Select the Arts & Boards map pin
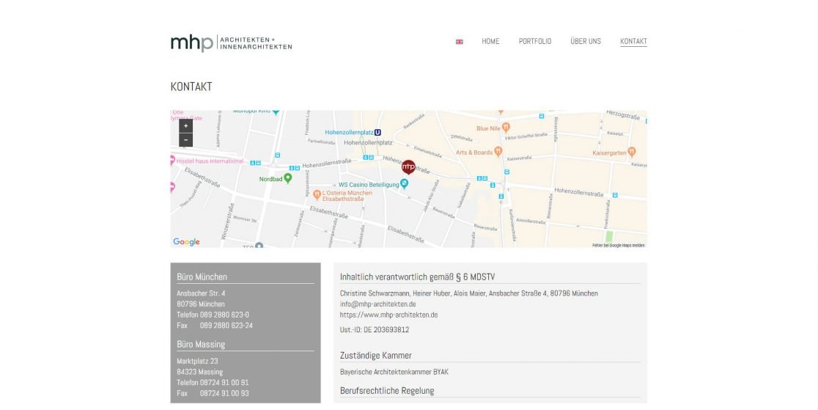The image size is (818, 410). (x=498, y=152)
